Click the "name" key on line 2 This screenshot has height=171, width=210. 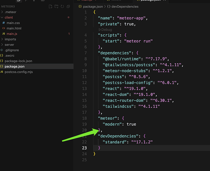[105, 18]
